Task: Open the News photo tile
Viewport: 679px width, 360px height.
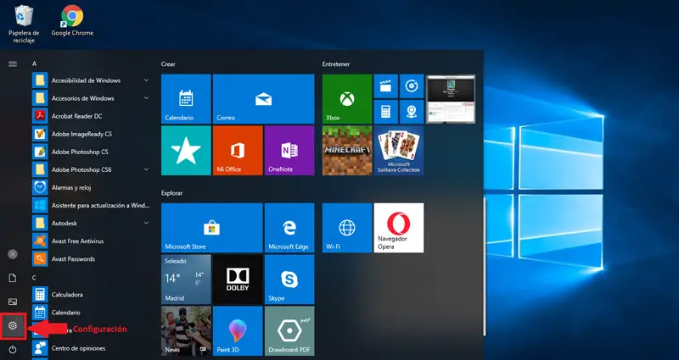Action: pyautogui.click(x=186, y=331)
